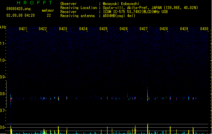Select the filename 09080420.png
The image size is (212, 134).
(x=19, y=9)
